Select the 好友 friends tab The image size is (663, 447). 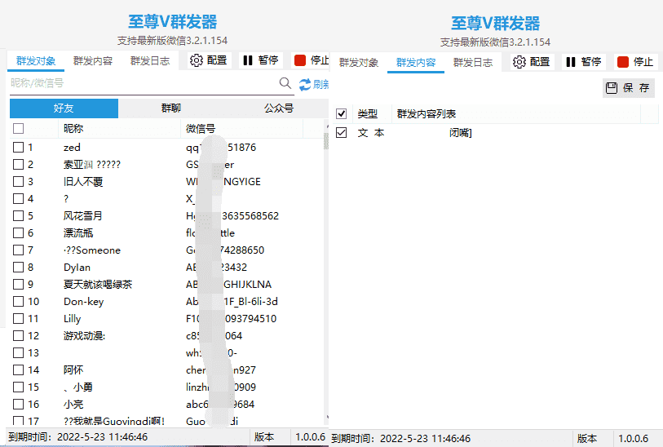(64, 108)
